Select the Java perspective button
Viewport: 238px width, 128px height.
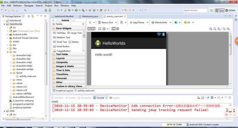coord(220,10)
